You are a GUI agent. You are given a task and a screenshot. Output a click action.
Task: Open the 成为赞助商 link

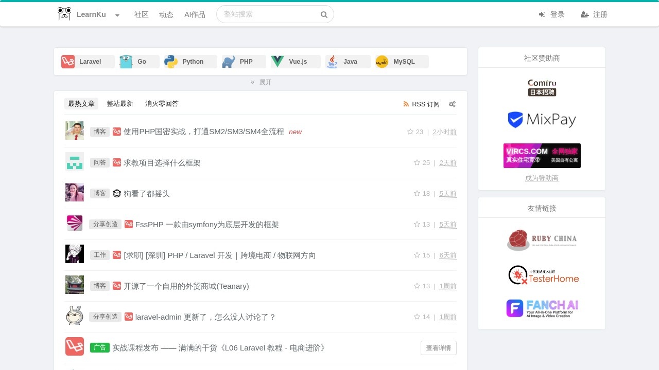click(542, 178)
